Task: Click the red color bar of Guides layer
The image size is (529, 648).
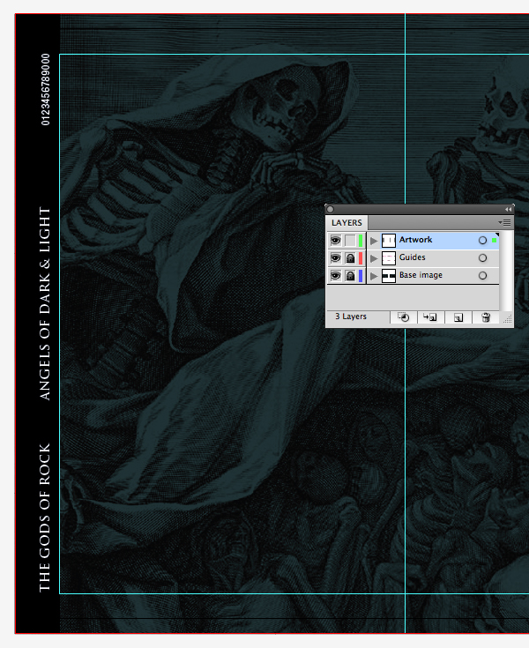Action: [x=361, y=258]
